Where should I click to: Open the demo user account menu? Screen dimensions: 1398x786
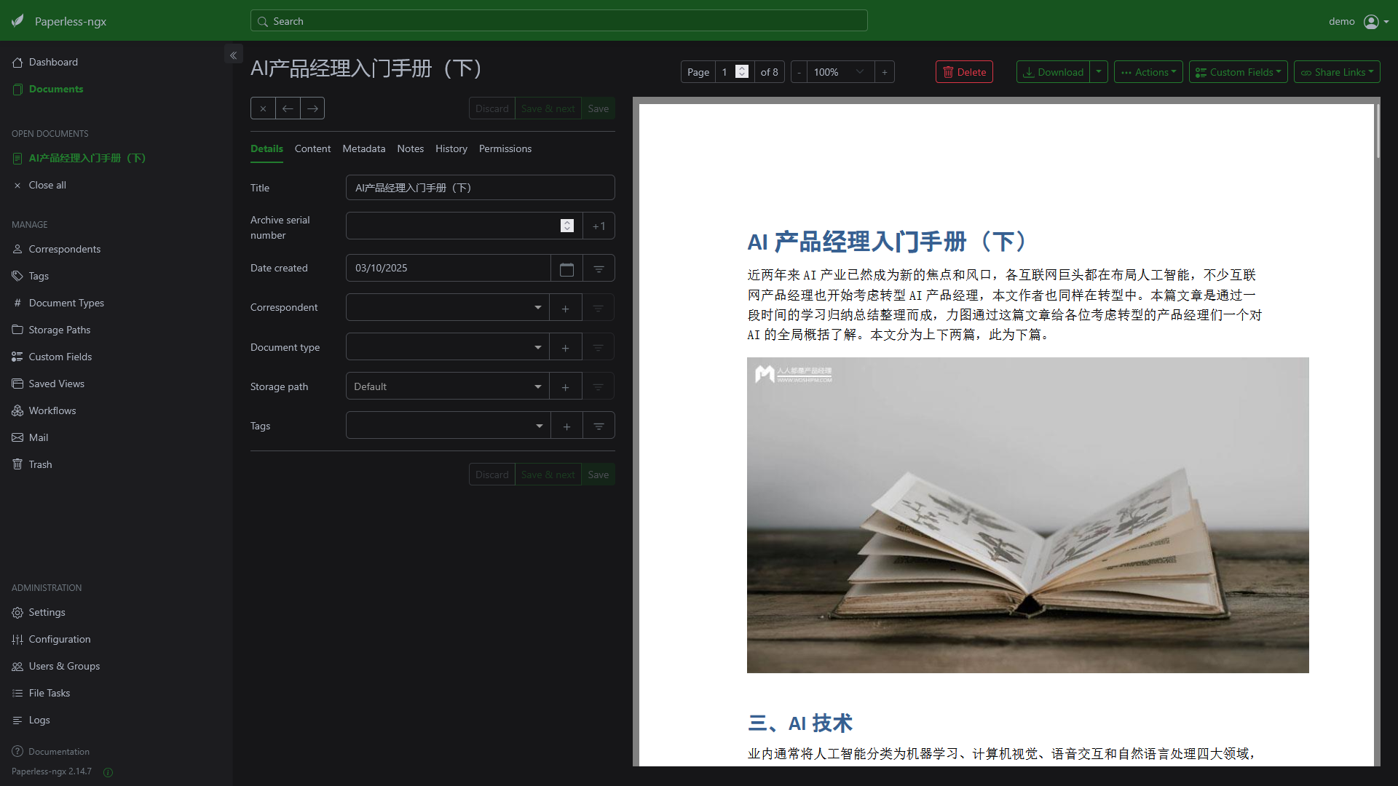(x=1359, y=21)
